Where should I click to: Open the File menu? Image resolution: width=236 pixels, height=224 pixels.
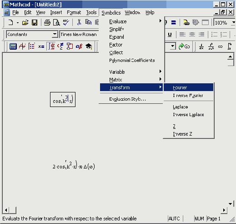[x=15, y=12]
